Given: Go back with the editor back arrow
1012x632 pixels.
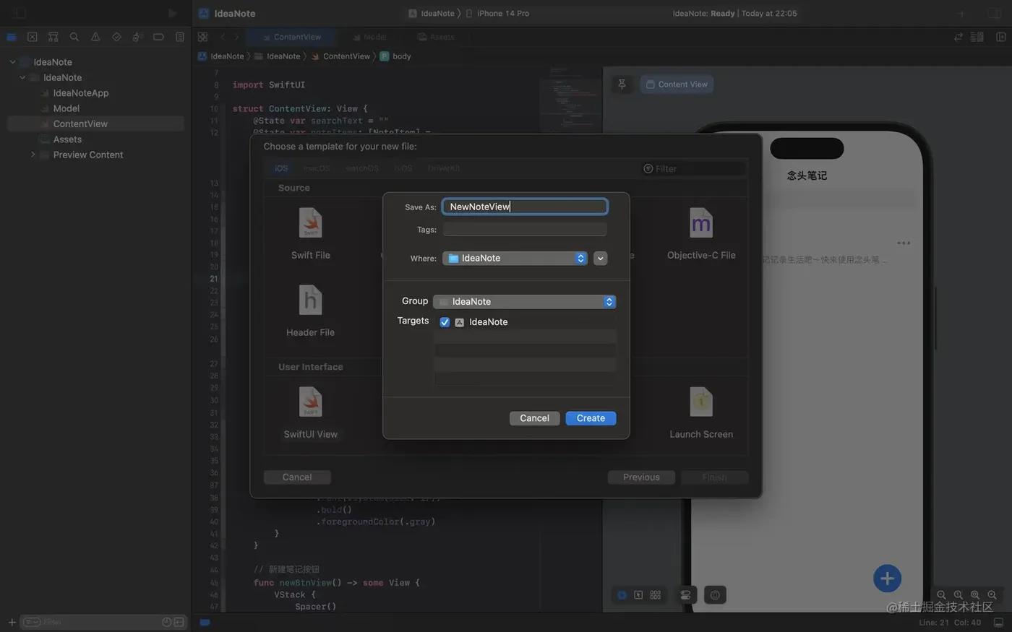Looking at the screenshot, I should click(223, 37).
